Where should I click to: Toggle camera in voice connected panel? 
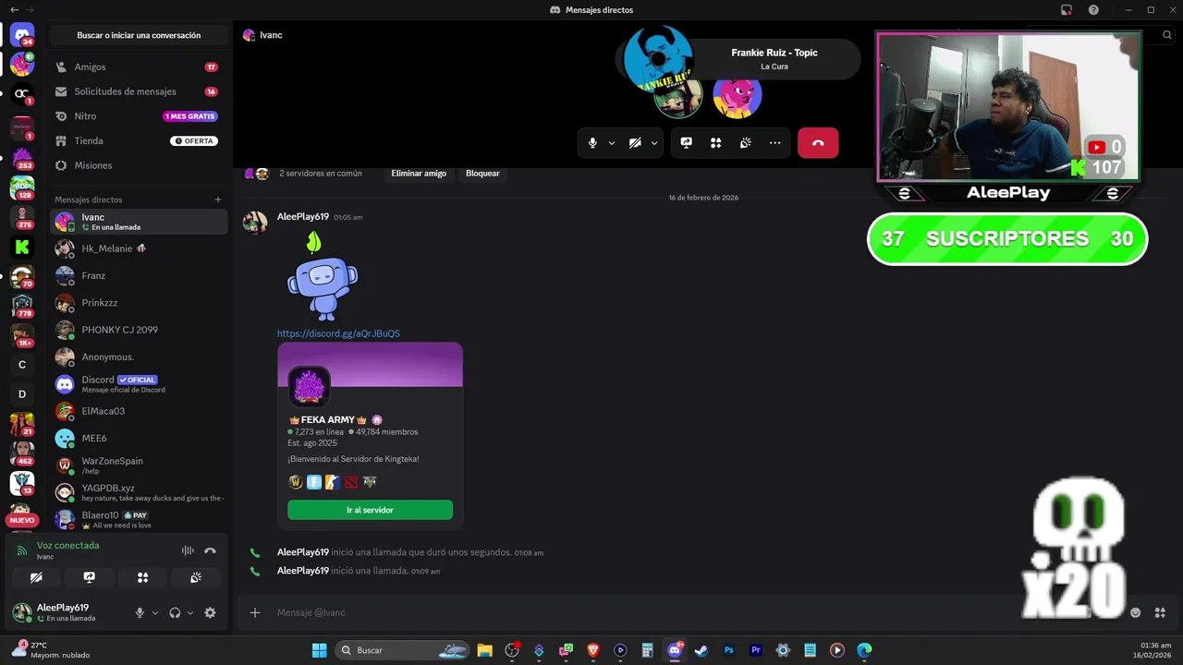click(36, 577)
